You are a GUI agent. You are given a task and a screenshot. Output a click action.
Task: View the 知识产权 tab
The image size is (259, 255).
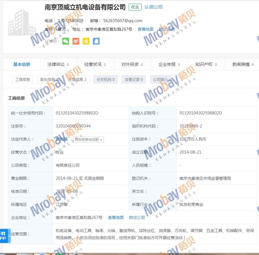coord(206,64)
